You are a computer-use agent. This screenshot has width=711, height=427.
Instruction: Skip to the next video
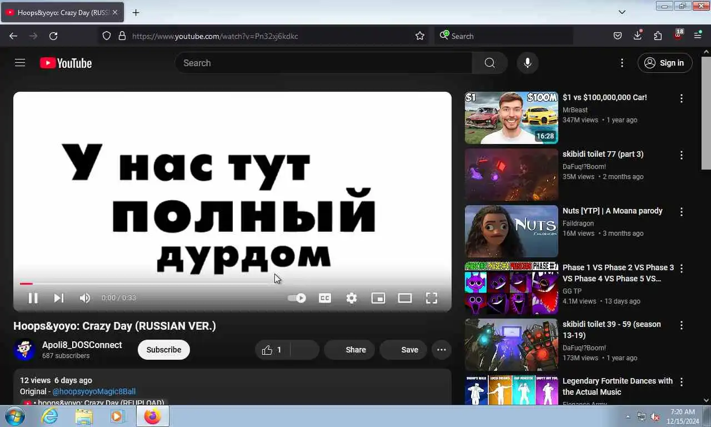point(58,298)
